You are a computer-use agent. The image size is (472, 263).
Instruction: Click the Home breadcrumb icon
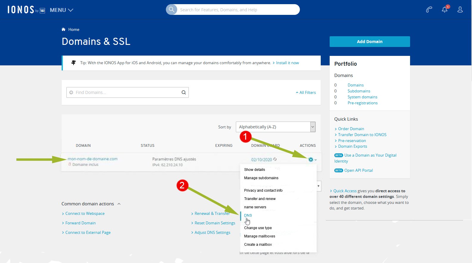point(63,29)
